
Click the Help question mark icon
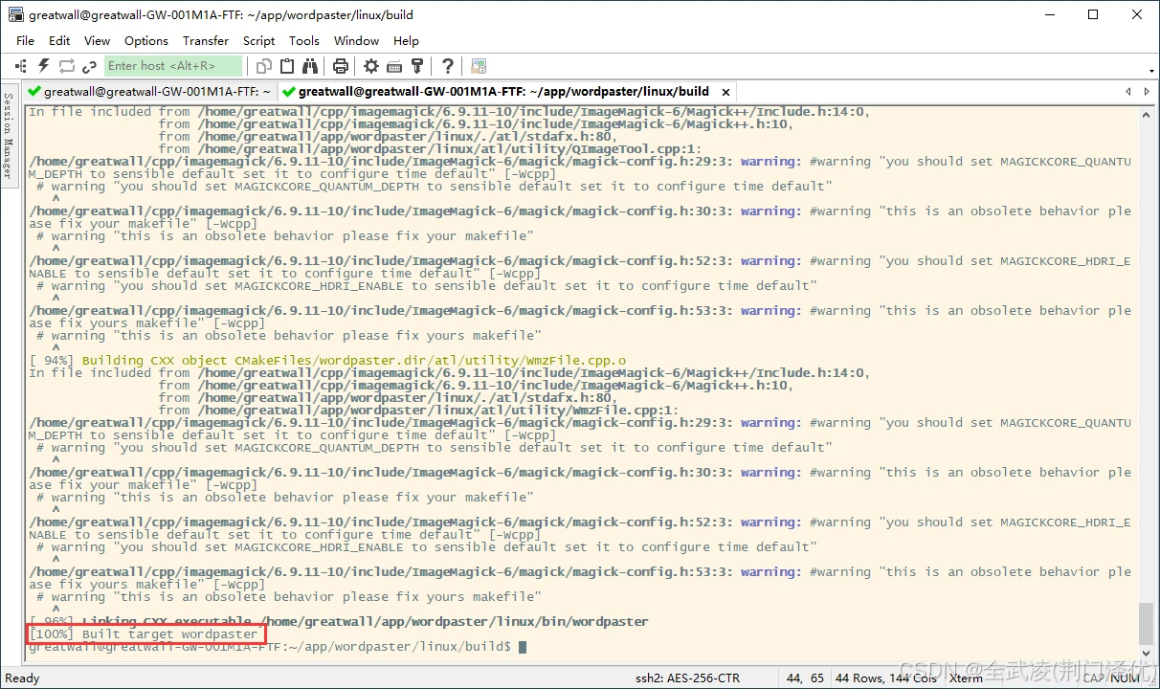448,66
